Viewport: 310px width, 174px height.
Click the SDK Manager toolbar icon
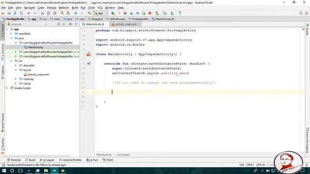pyautogui.click(x=172, y=13)
